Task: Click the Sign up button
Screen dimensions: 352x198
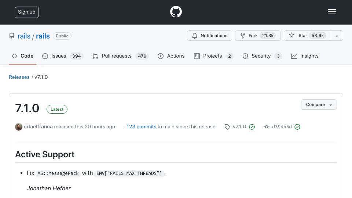Action: point(27,12)
